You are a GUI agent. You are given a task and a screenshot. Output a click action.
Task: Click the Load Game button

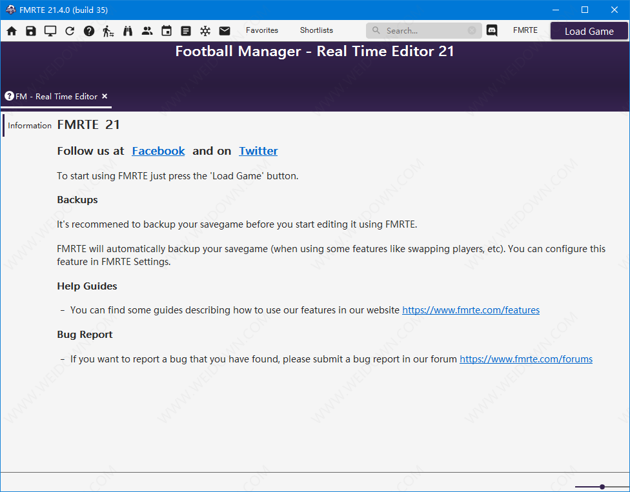(589, 32)
